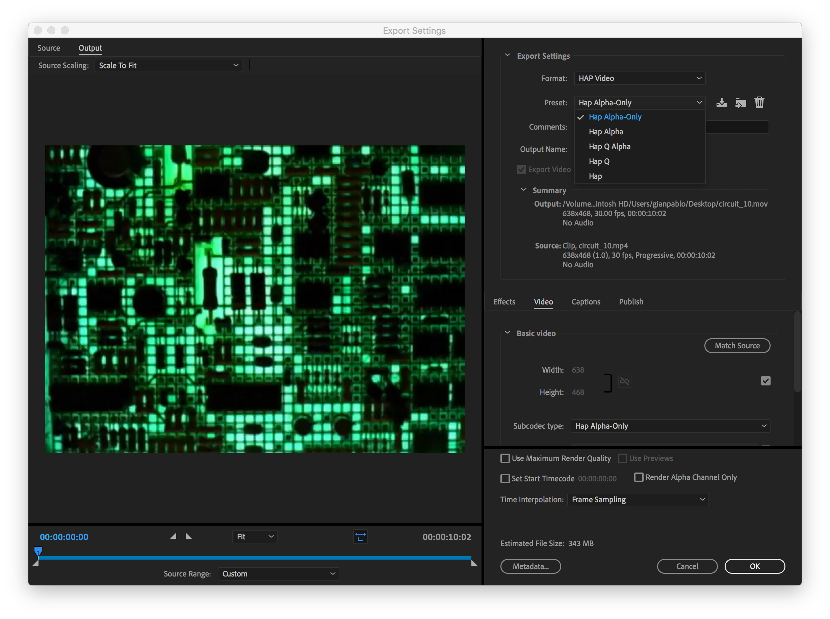Open the Subcodec type dropdown

coord(670,426)
